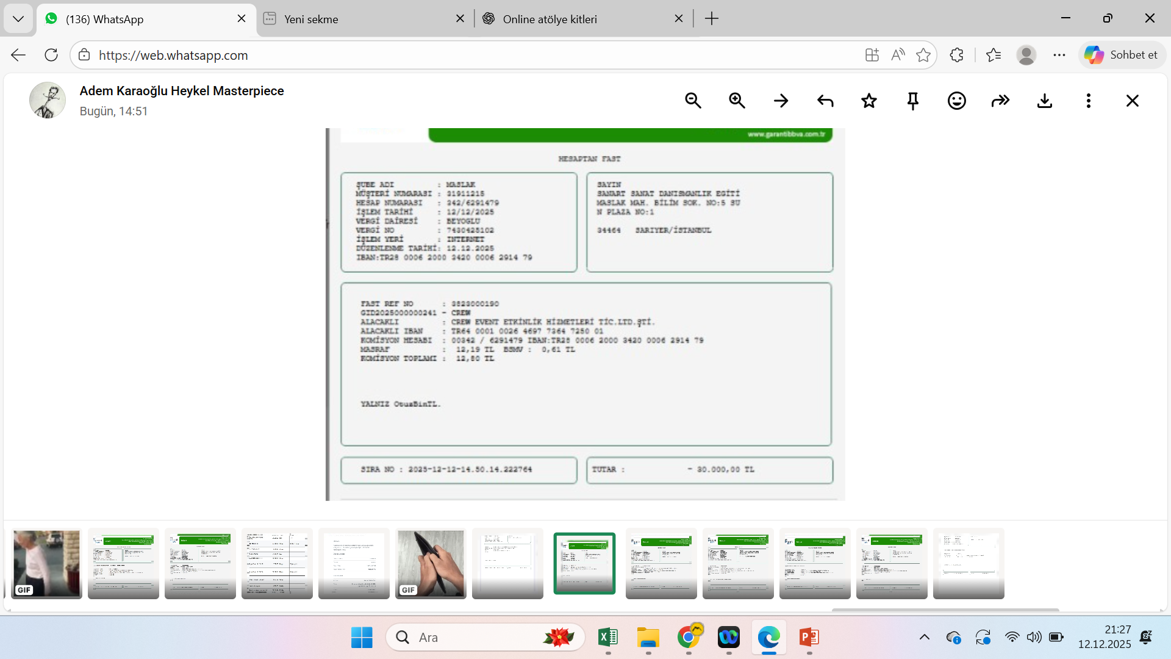The height and width of the screenshot is (659, 1171).
Task: Select the empty wallet GIF thumbnail
Action: [x=431, y=563]
